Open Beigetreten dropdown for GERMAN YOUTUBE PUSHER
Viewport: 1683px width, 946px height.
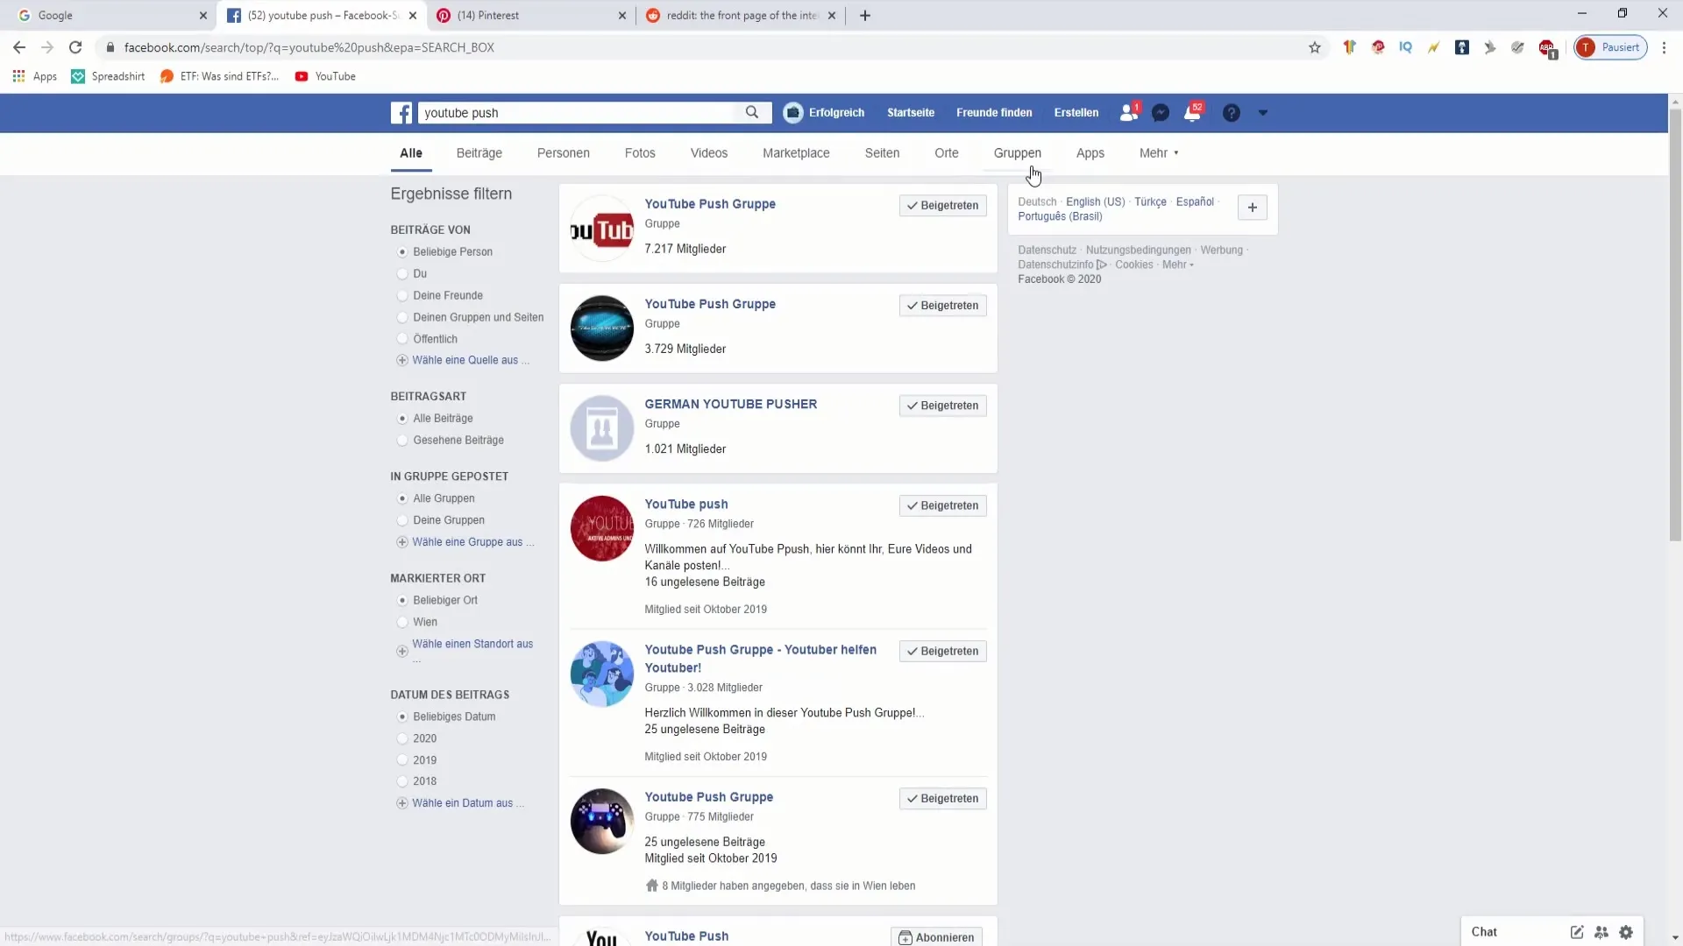pyautogui.click(x=942, y=406)
